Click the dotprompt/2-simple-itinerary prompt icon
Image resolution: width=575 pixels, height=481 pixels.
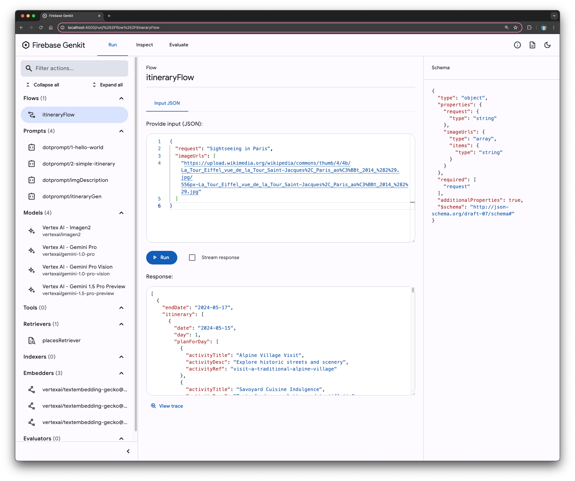(x=32, y=164)
